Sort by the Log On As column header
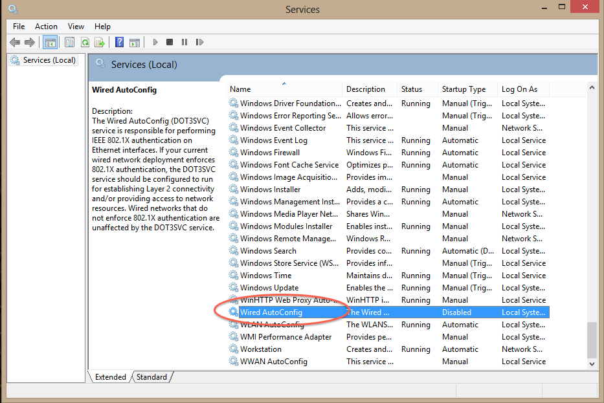Image resolution: width=604 pixels, height=403 pixels. pos(523,89)
